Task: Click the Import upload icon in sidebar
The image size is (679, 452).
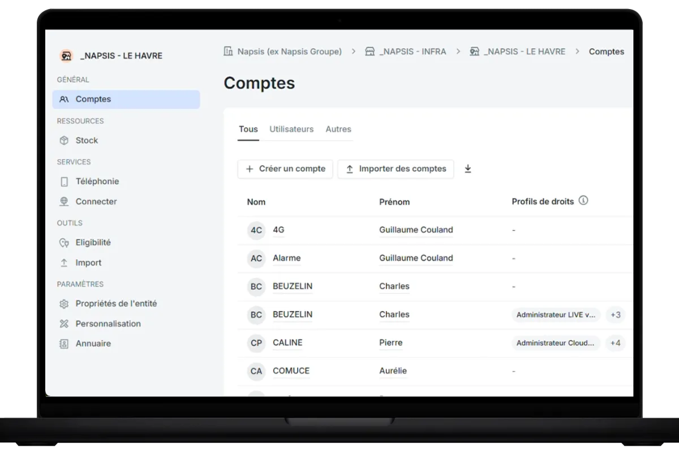Action: pyautogui.click(x=64, y=263)
